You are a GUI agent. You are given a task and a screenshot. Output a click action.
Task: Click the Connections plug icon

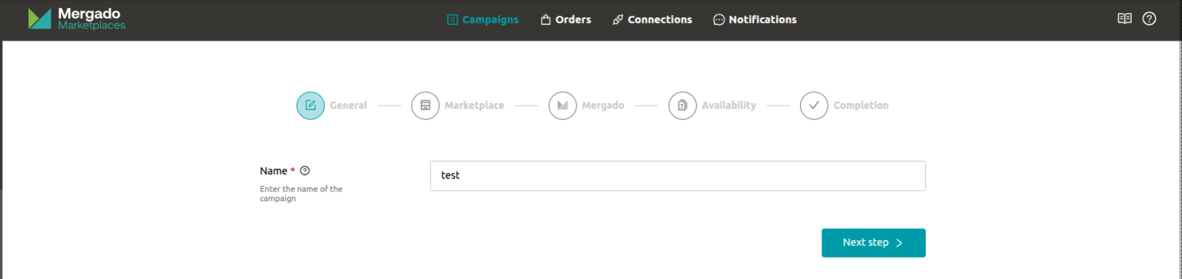618,19
